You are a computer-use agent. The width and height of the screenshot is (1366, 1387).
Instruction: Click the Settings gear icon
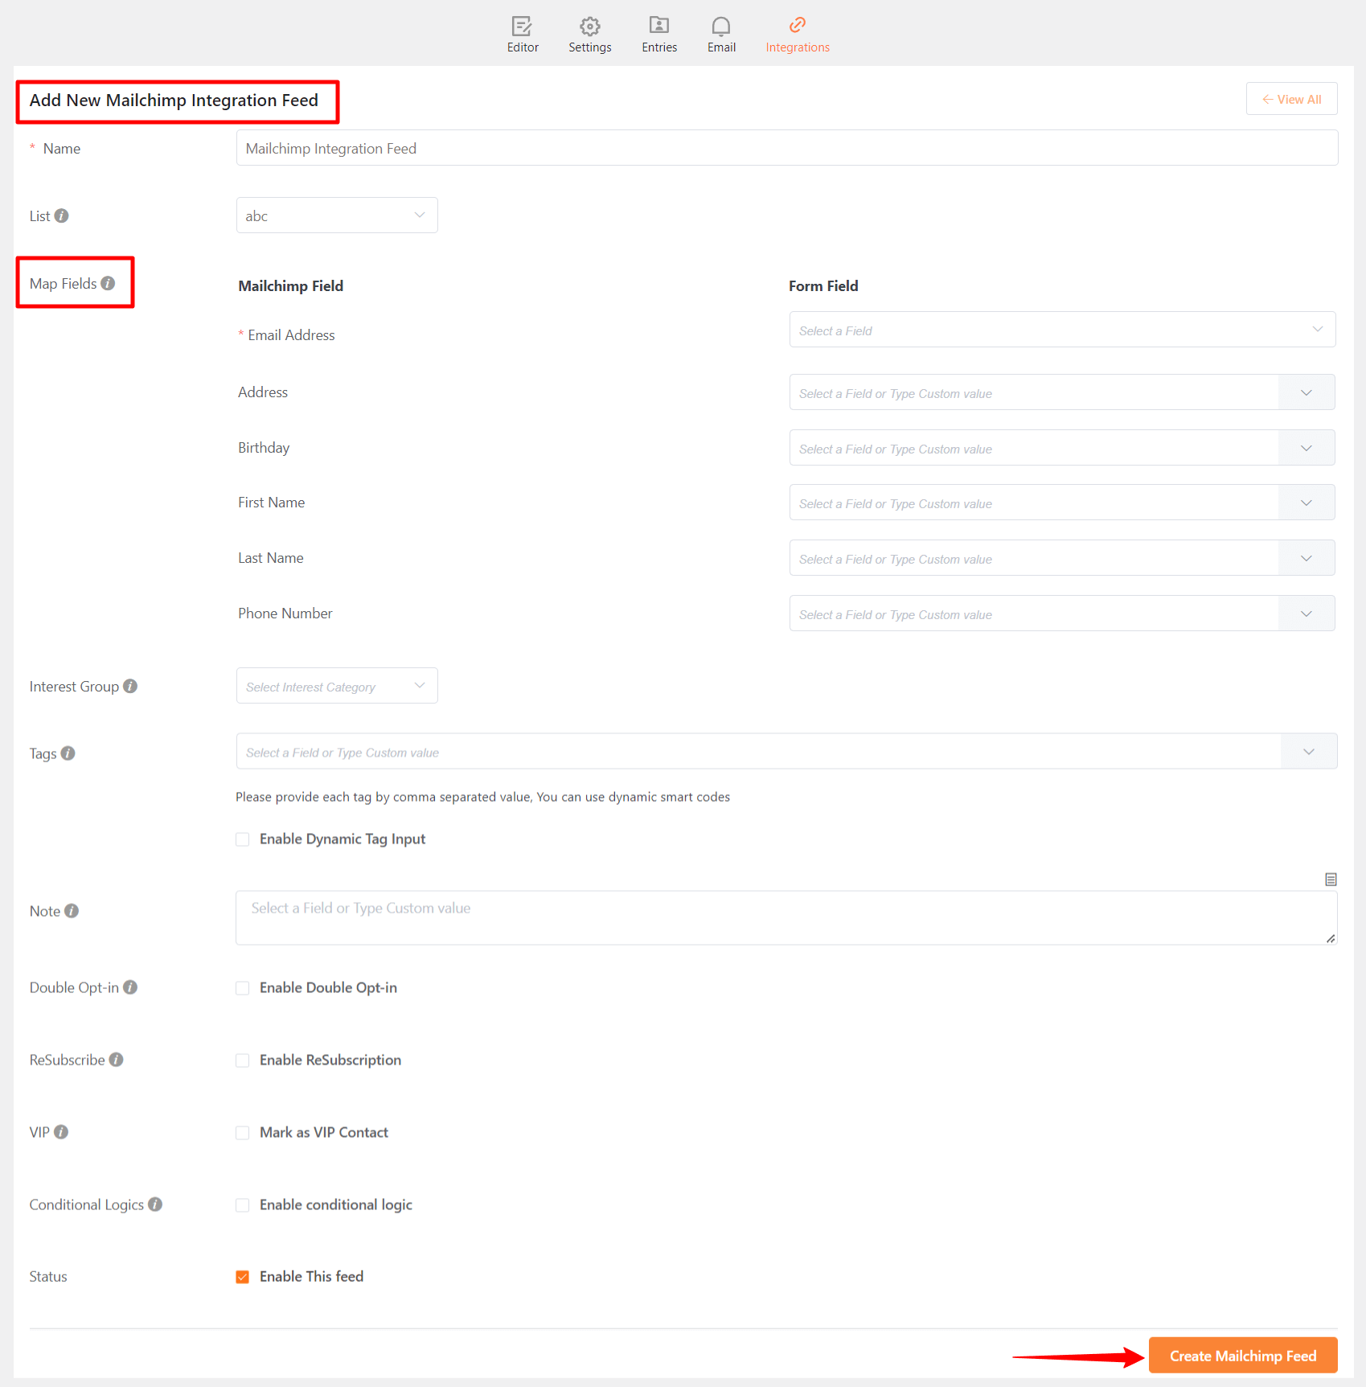(x=590, y=26)
